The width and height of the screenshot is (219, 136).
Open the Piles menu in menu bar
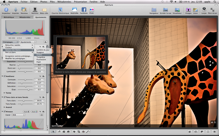(x=52, y=2)
